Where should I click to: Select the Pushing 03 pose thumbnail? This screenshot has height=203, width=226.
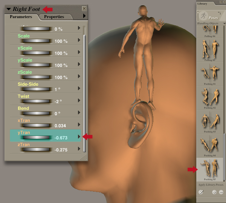pyautogui.click(x=210, y=122)
